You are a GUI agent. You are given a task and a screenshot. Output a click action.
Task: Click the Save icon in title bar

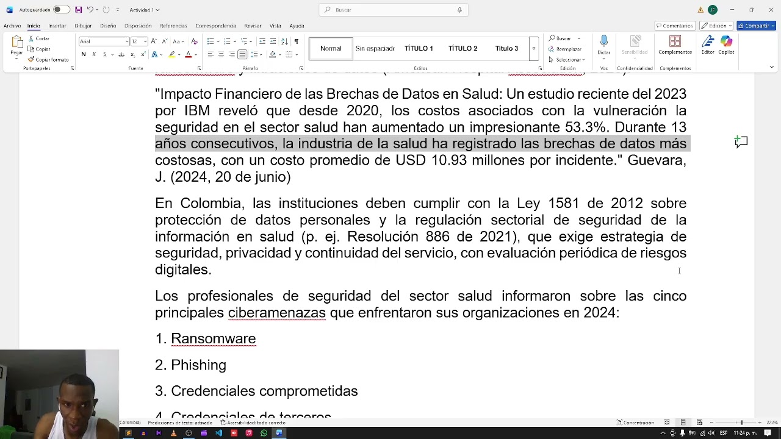(x=78, y=10)
